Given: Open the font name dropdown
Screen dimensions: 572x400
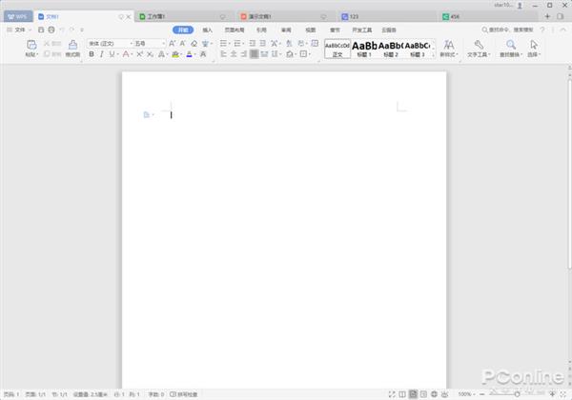Looking at the screenshot, I should pyautogui.click(x=132, y=44).
